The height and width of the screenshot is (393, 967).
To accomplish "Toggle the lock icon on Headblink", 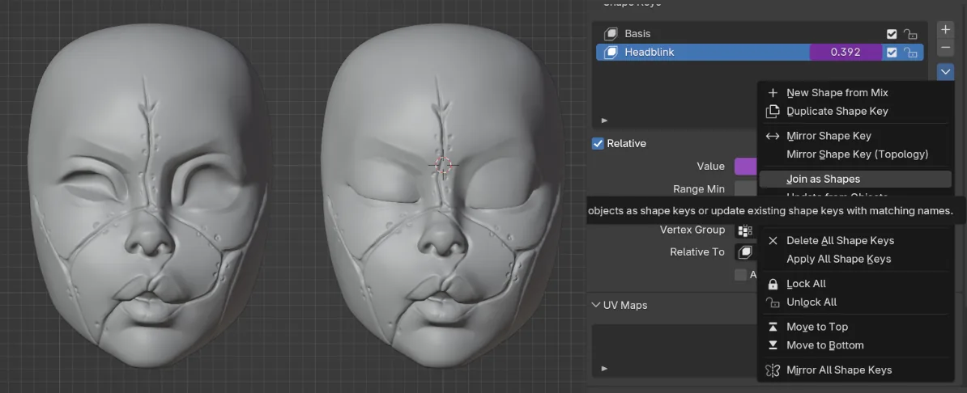I will pos(910,53).
